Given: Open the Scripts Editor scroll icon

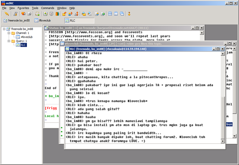Looking at the screenshot, I should (x=37, y=14).
